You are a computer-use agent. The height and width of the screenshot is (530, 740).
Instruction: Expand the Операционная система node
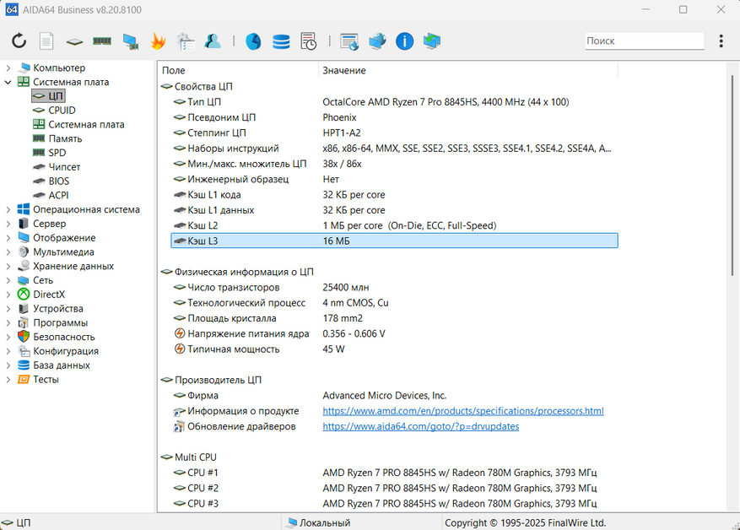click(x=8, y=209)
